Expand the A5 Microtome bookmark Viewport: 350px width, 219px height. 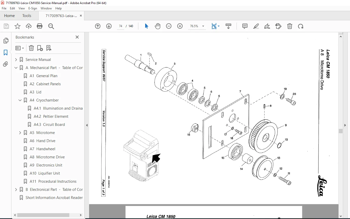[x=20, y=133]
